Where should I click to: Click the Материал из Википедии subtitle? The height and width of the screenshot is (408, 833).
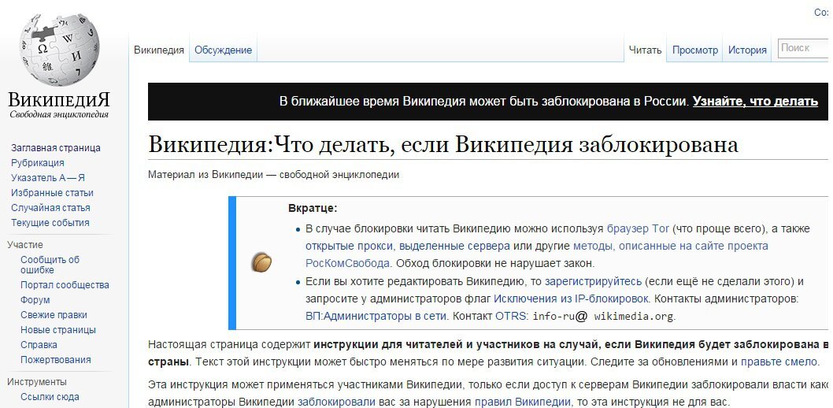pyautogui.click(x=273, y=174)
